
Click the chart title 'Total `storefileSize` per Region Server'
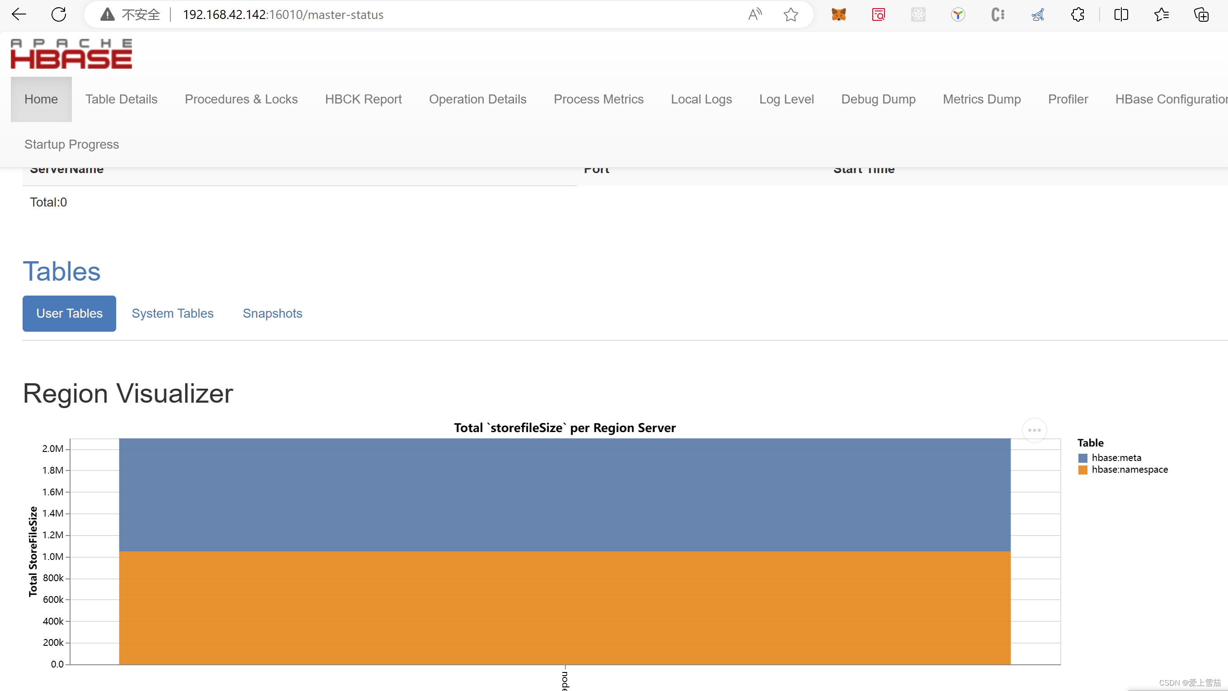(565, 428)
